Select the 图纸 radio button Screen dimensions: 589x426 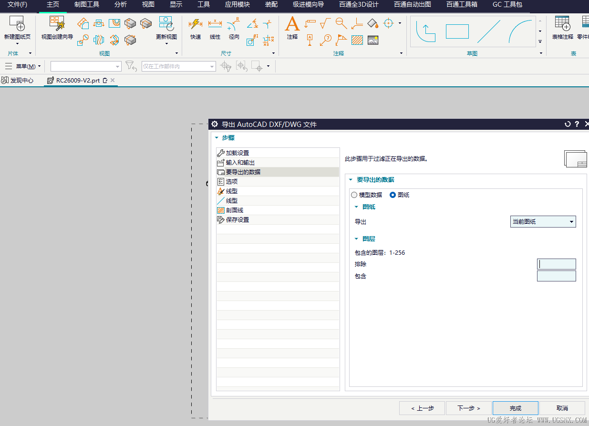pyautogui.click(x=393, y=195)
